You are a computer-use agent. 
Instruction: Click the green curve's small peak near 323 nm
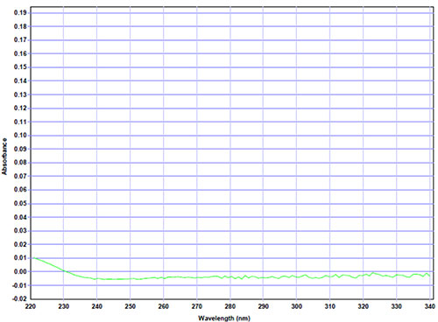point(373,273)
